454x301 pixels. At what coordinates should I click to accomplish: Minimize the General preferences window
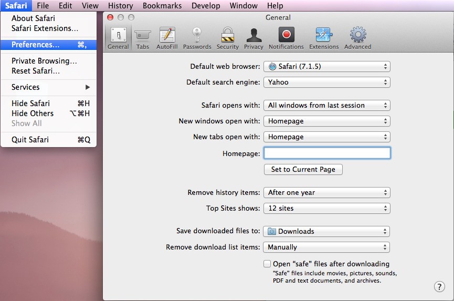121,17
